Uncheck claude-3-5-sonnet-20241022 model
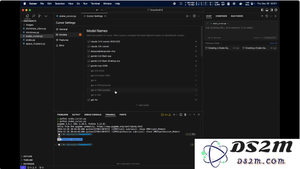The height and width of the screenshot is (169, 300). coord(88,42)
